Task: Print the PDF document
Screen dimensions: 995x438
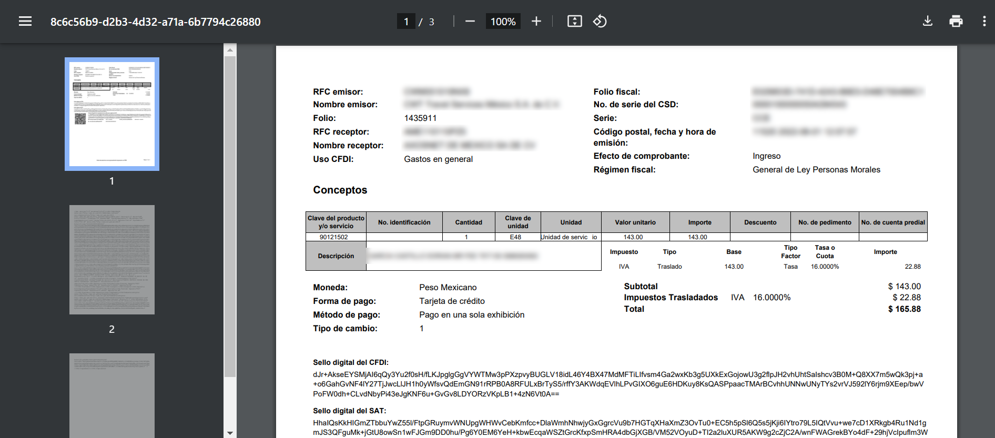Action: 956,22
